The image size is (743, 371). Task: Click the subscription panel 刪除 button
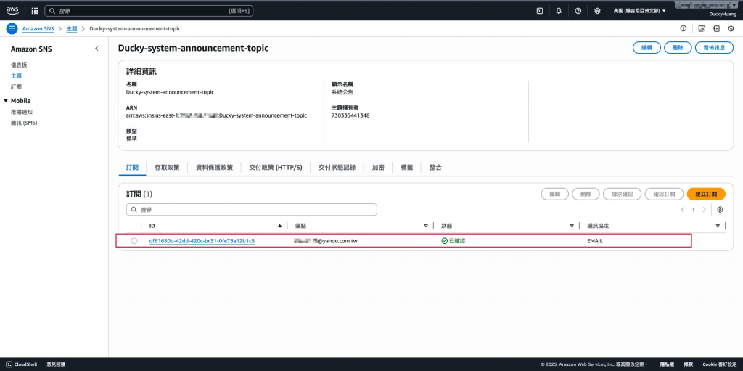point(586,194)
